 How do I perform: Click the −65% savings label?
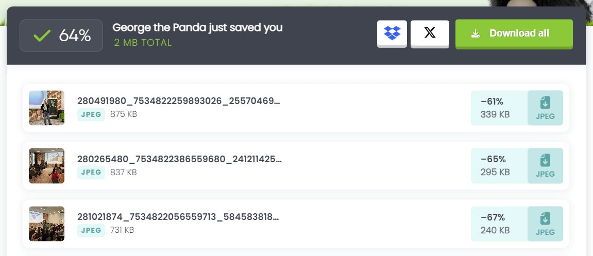(x=493, y=159)
